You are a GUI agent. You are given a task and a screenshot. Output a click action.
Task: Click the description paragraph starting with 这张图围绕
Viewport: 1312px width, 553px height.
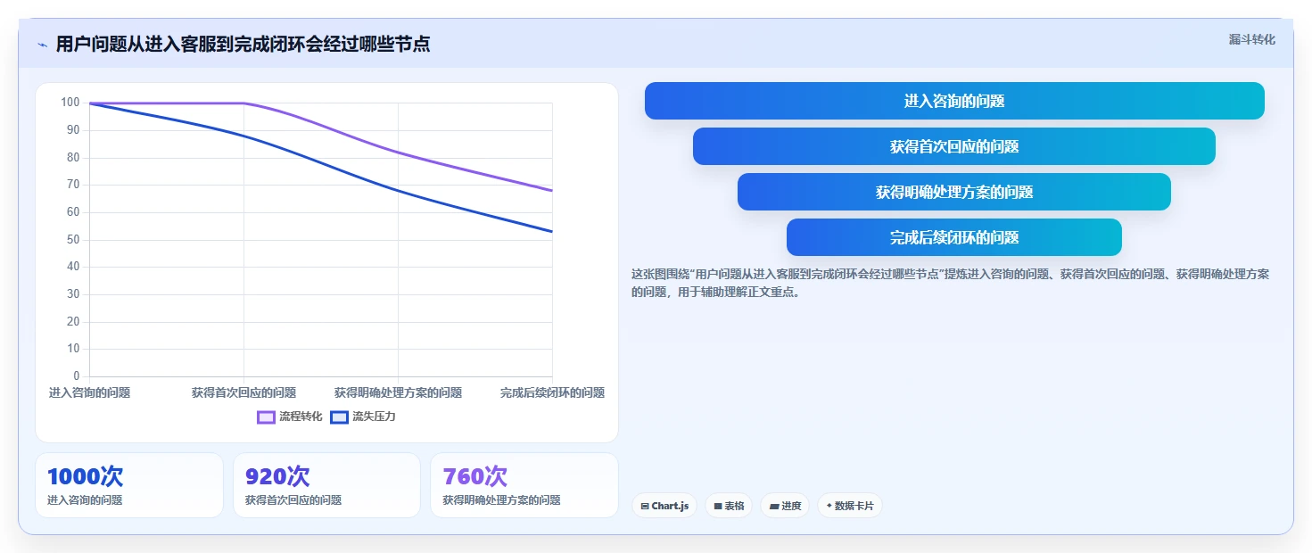(x=951, y=283)
